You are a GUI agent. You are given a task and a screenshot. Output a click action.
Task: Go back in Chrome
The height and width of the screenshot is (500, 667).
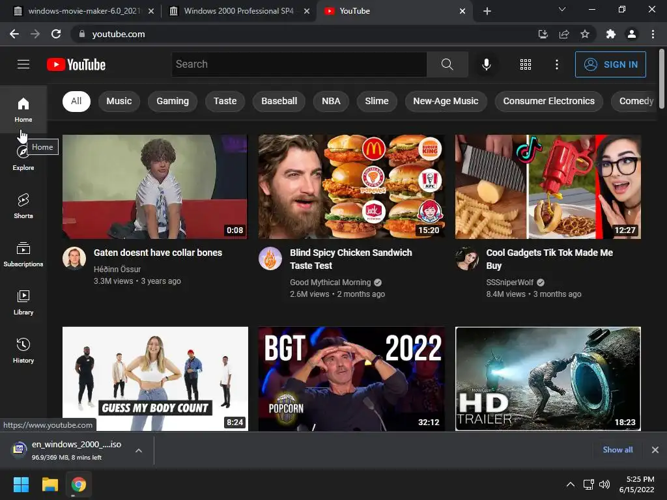click(x=14, y=34)
